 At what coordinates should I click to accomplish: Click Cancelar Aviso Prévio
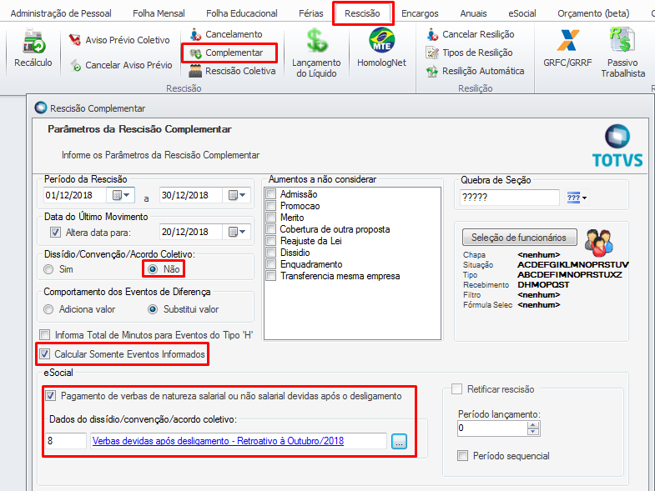click(x=122, y=65)
